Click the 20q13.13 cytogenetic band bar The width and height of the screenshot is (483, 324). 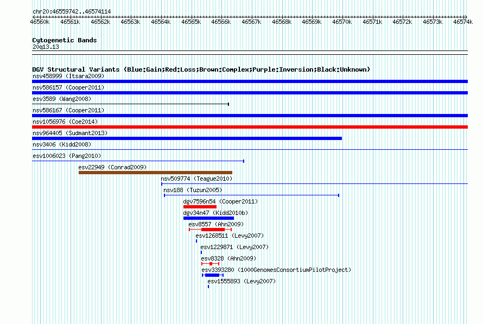click(x=250, y=53)
